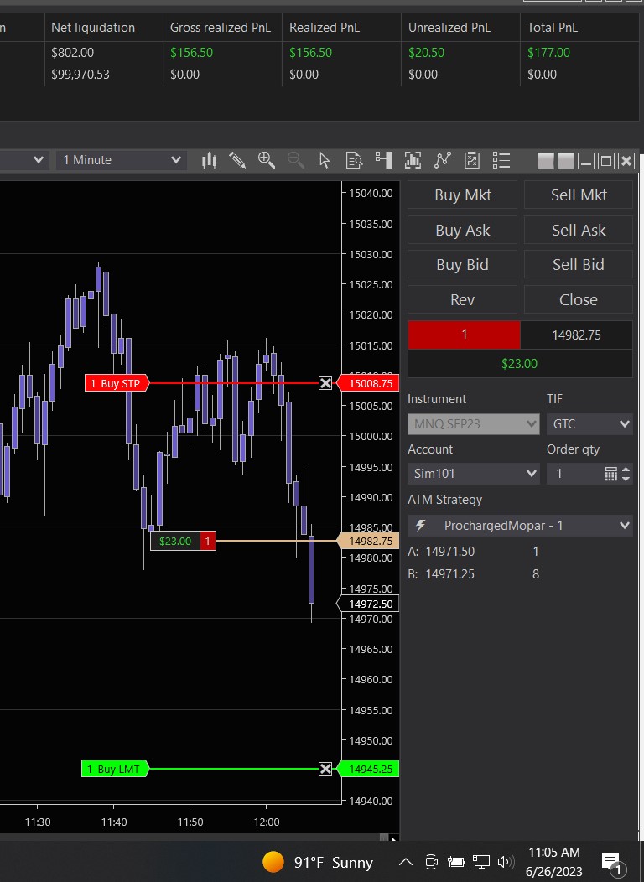Click the Sell Bid button
This screenshot has height=882, width=644.
coord(579,265)
